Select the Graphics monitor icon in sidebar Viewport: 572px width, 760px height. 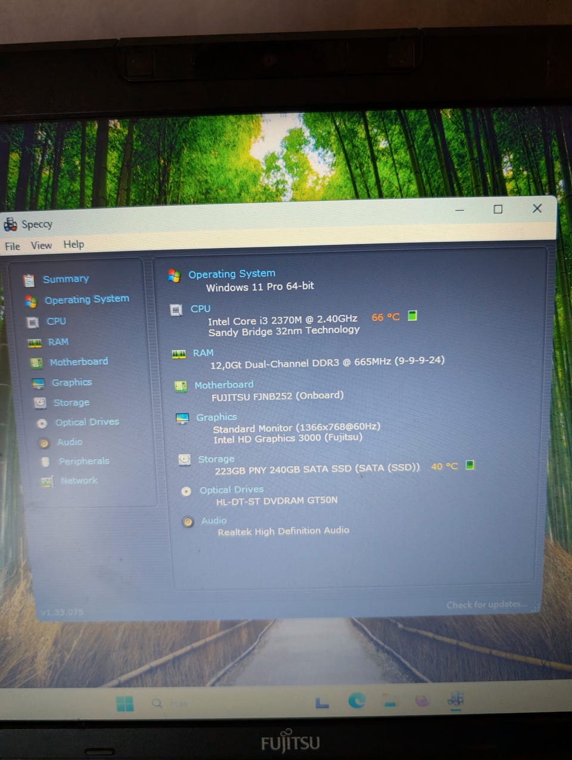click(38, 383)
